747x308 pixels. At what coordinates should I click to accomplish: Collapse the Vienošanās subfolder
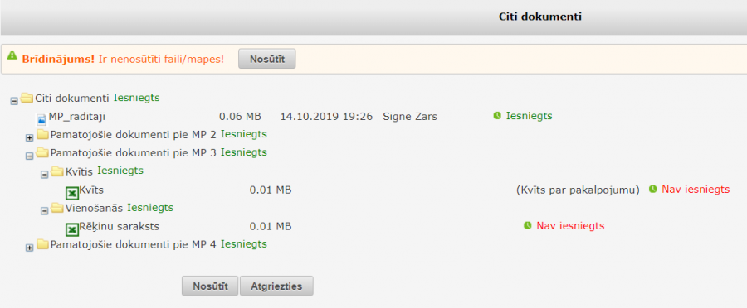45,211
